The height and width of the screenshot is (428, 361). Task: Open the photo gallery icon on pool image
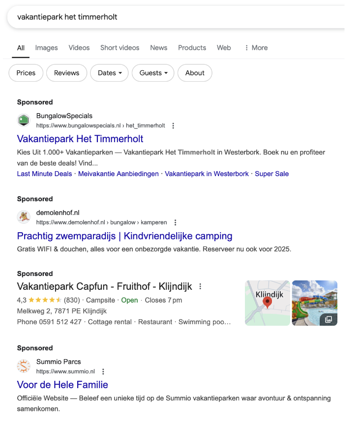tap(329, 319)
